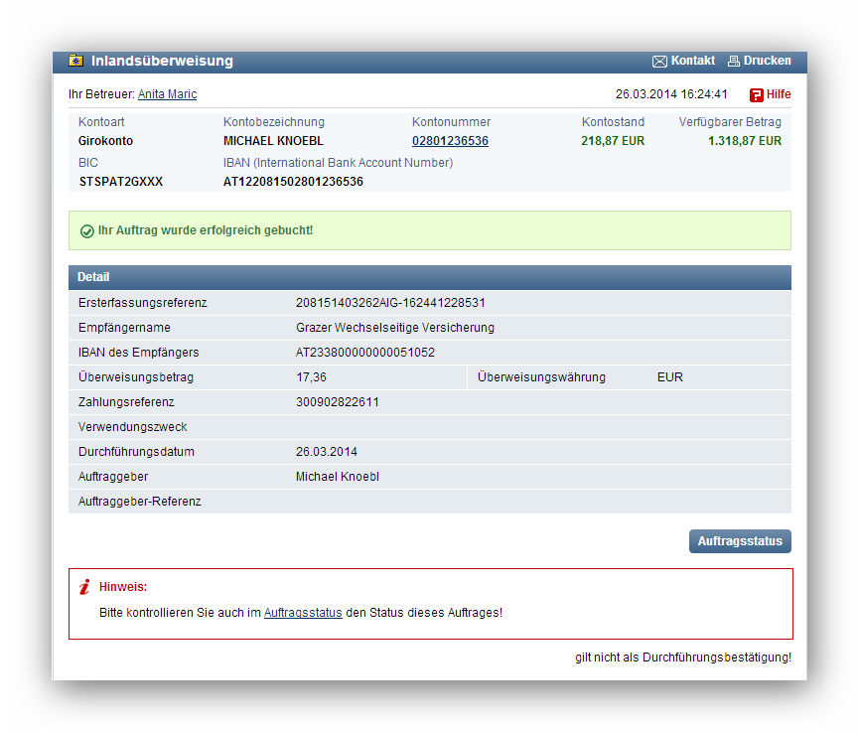
Task: Click Verwendungszweck label
Action: [x=133, y=427]
